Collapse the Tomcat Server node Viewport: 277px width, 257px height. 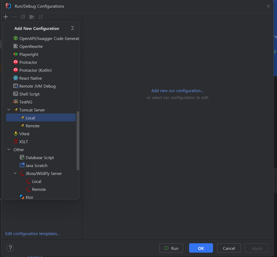9,110
